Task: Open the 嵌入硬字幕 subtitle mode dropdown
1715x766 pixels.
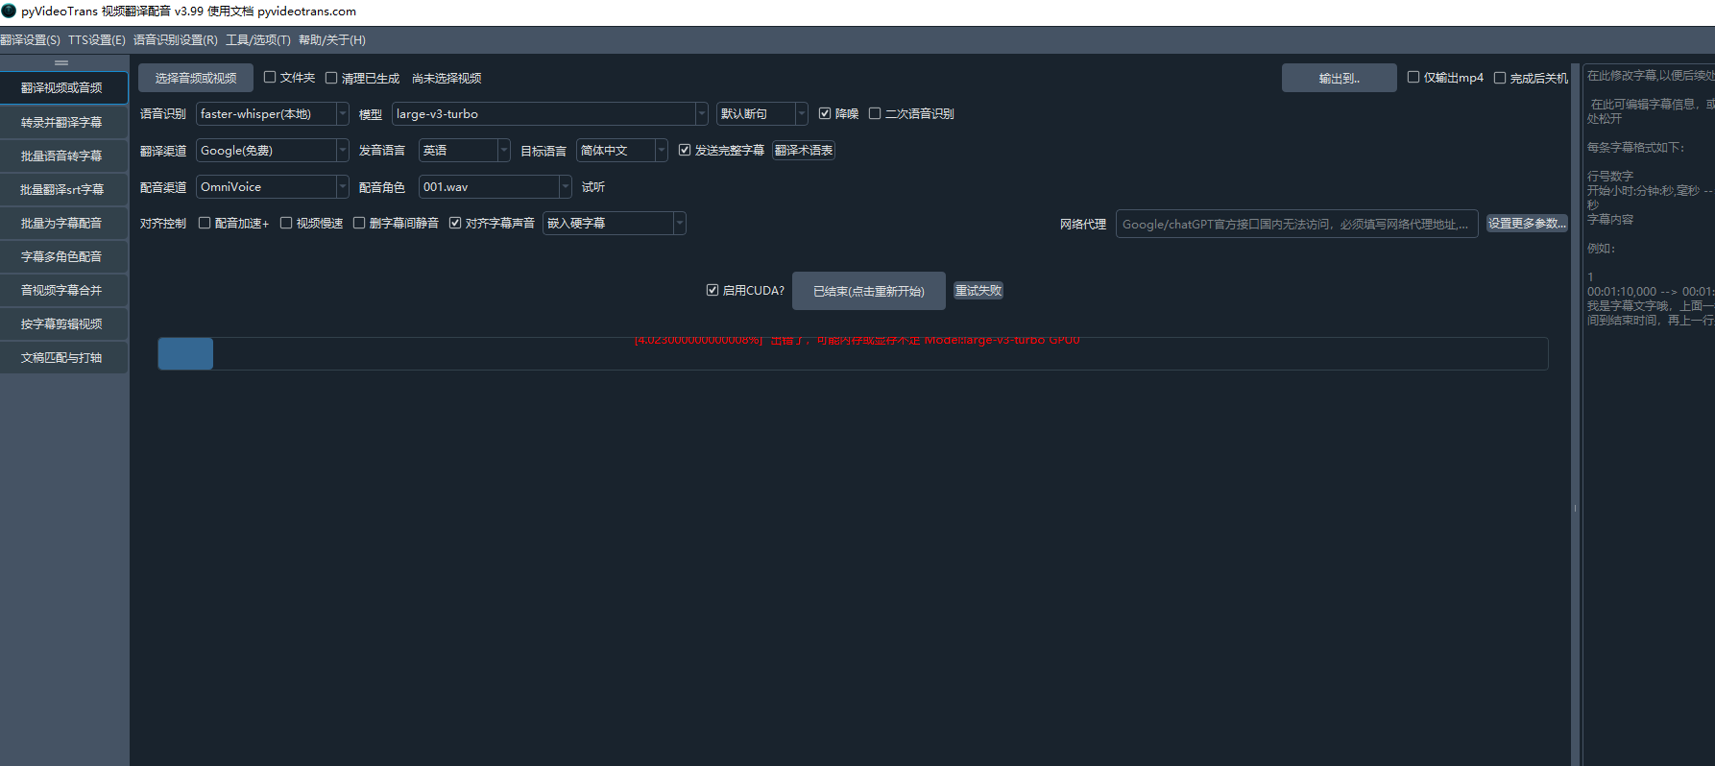Action: click(x=614, y=224)
